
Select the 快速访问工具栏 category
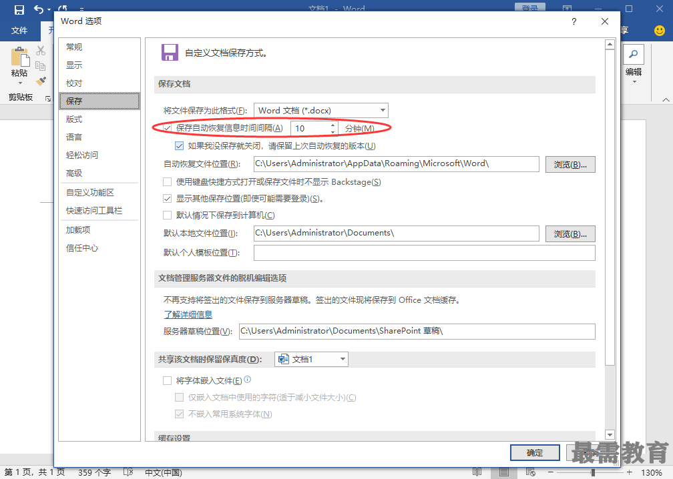pos(99,211)
